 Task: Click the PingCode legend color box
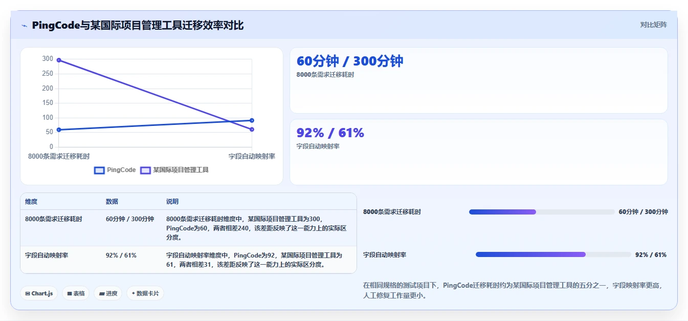pos(99,170)
